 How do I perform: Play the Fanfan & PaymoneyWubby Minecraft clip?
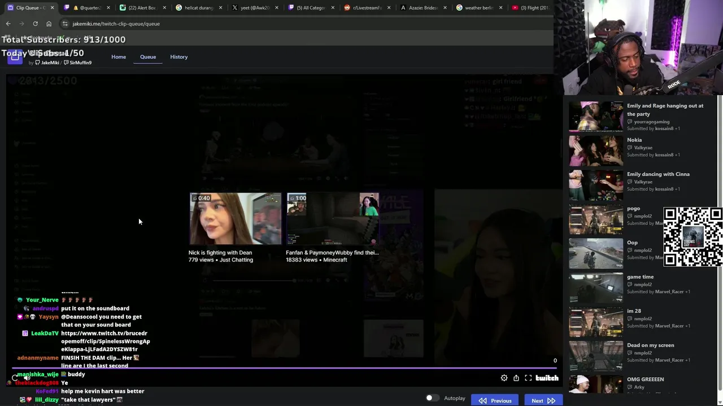point(333,219)
